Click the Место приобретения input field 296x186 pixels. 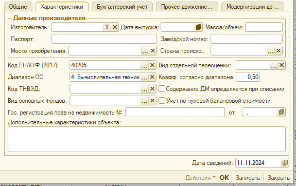coord(105,51)
